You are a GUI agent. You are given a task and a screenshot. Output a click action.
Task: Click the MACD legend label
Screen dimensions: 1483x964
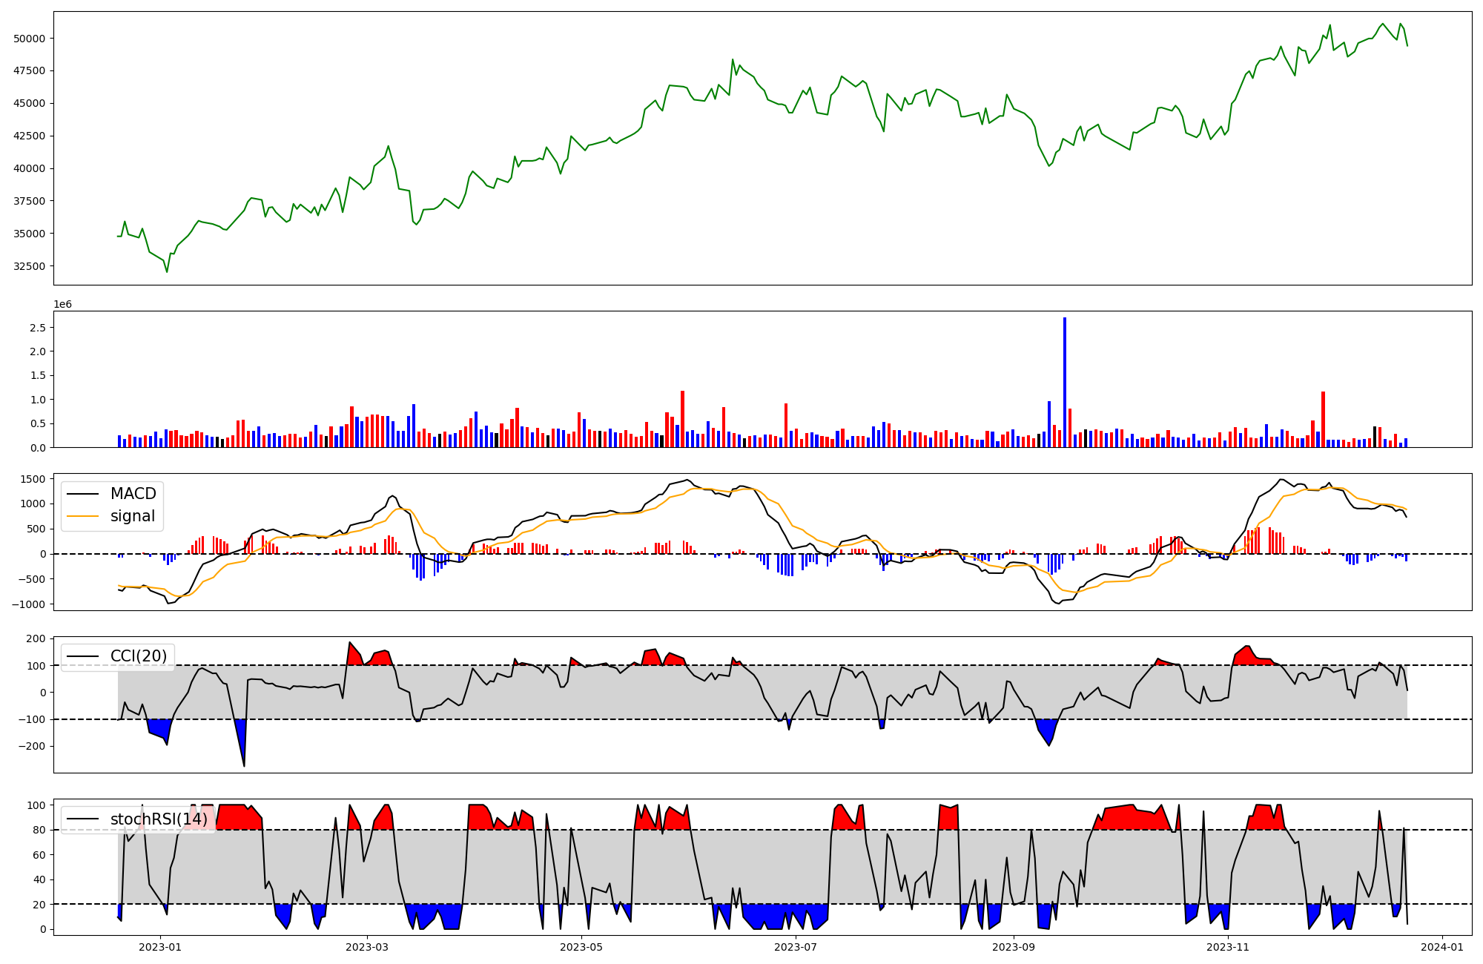[133, 494]
